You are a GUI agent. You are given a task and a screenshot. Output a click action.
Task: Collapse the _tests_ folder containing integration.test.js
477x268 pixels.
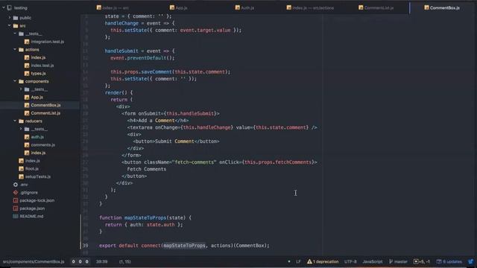[15, 33]
